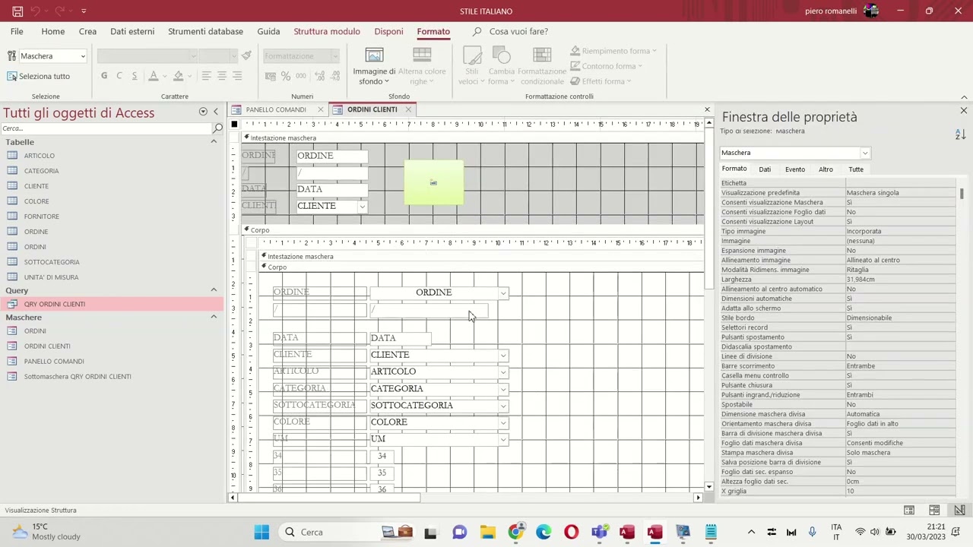Viewport: 973px width, 547px height.
Task: Apply underline with the S icon
Action: (135, 76)
